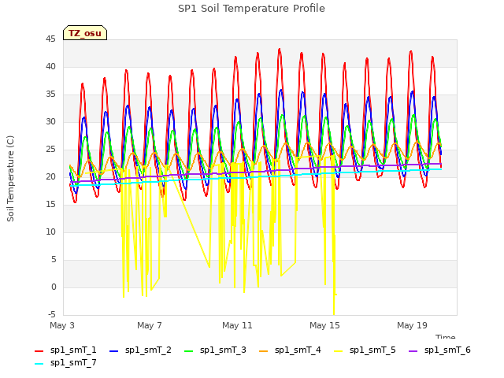The image size is (504, 378).
Task: Toggle the sp1_smT_3 legend entry
Action: click(x=215, y=350)
